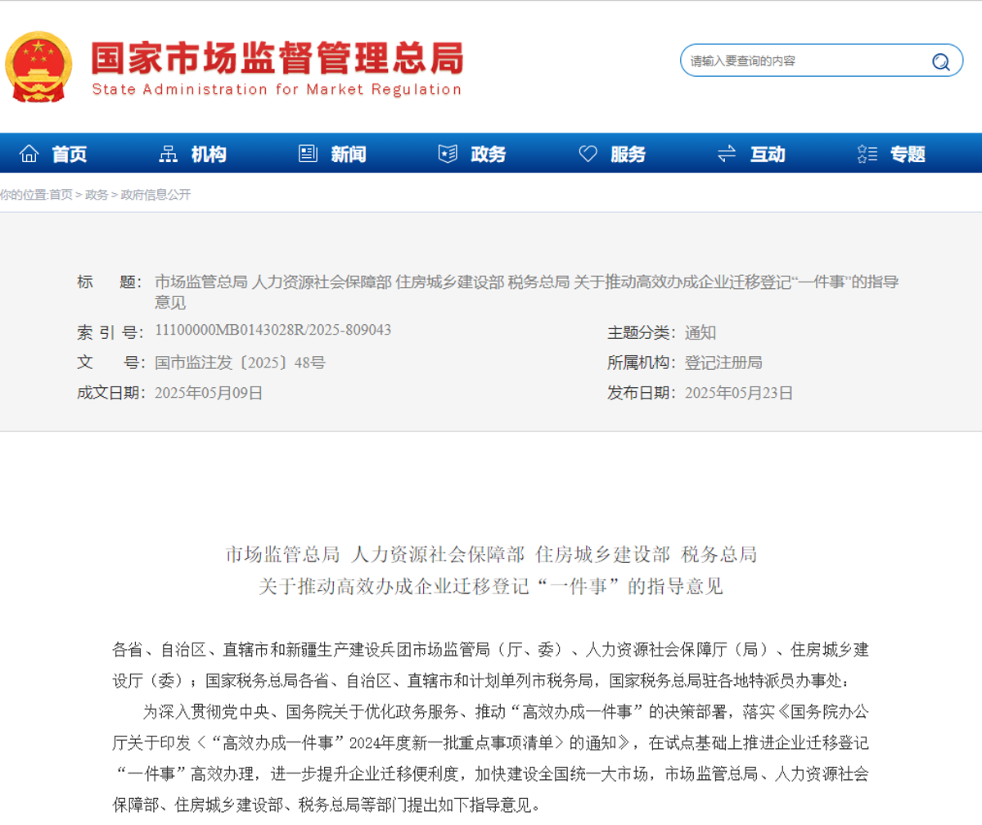
Task: Click the 成文日期 value 2025年05月09日
Action: 209,393
